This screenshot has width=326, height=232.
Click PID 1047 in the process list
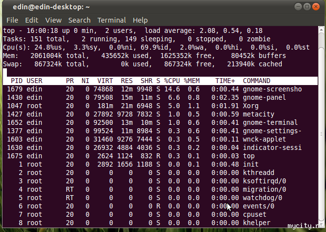coord(15,106)
